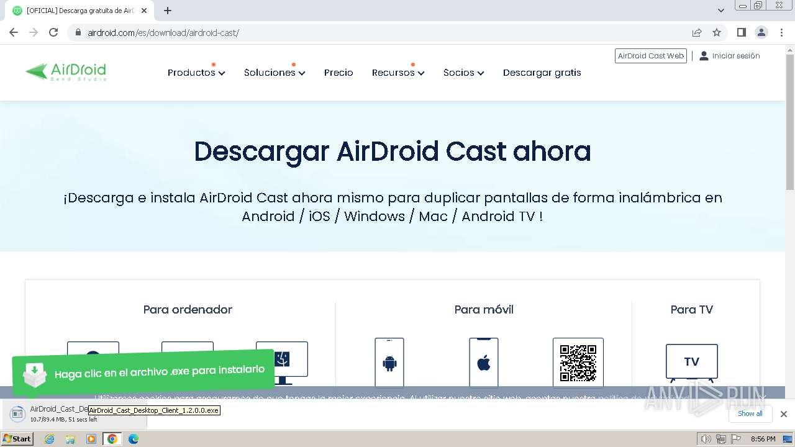Open AirDroid Cast Web button
Viewport: 795px width, 447px height.
pyautogui.click(x=651, y=56)
